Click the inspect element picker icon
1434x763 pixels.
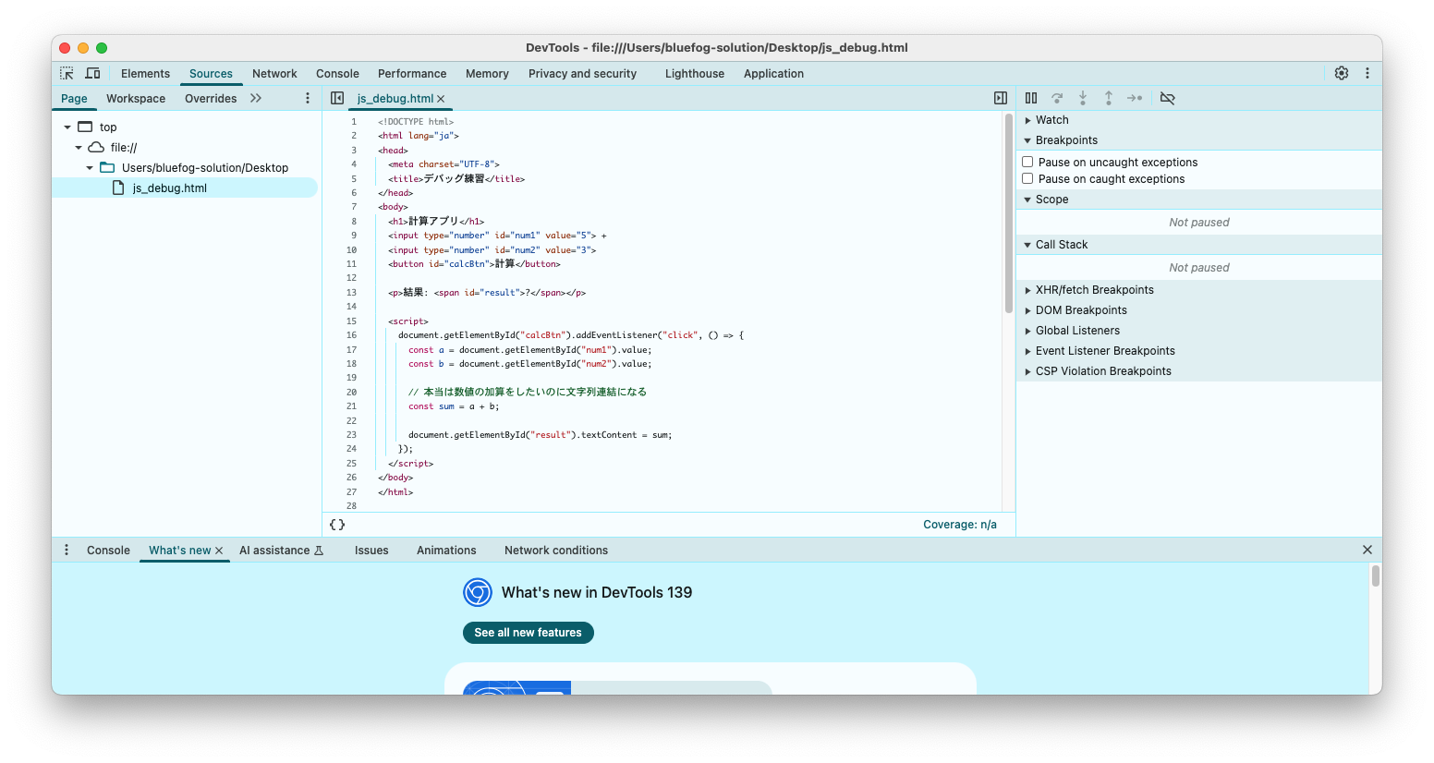tap(67, 74)
